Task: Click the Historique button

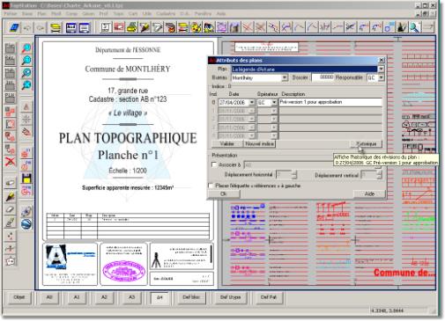Action: coord(366,143)
